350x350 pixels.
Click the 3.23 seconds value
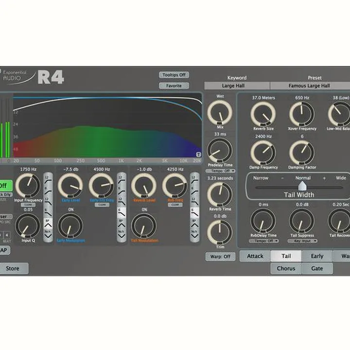pos(220,178)
